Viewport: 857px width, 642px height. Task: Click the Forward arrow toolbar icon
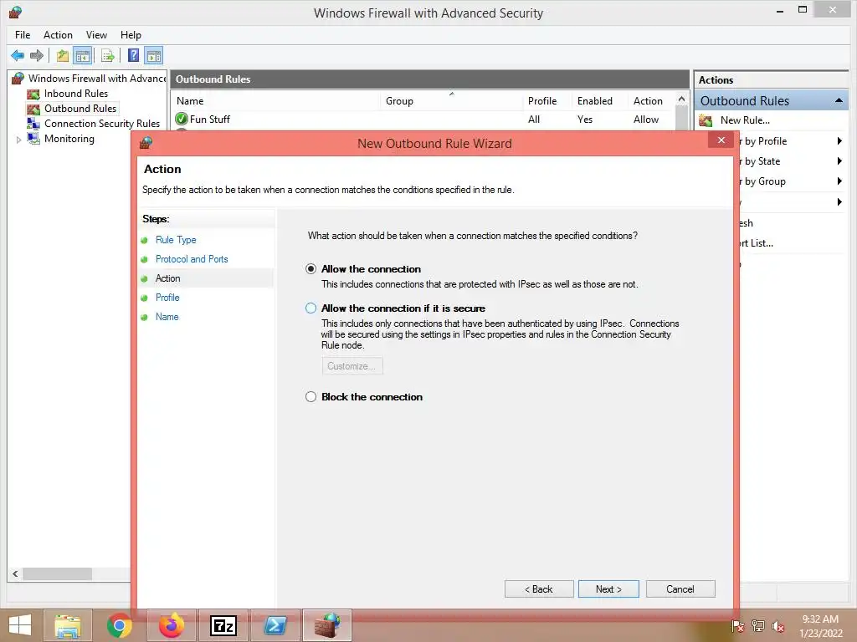pos(37,55)
